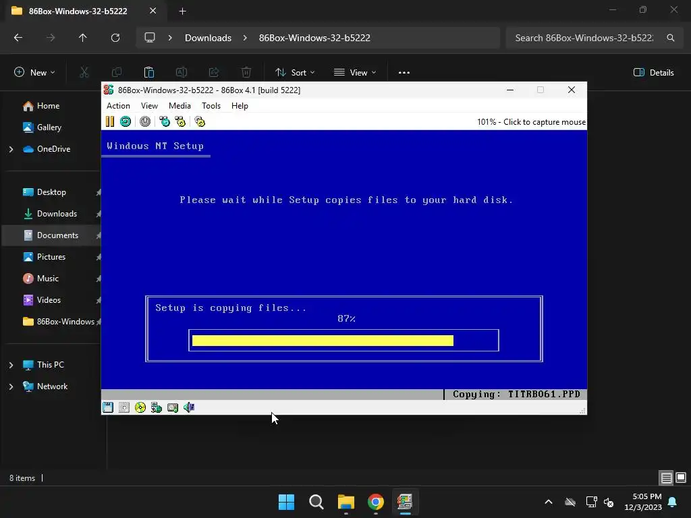Screen dimensions: 691x518
Task: Open the Tools menu in 86Box
Action: tap(211, 106)
